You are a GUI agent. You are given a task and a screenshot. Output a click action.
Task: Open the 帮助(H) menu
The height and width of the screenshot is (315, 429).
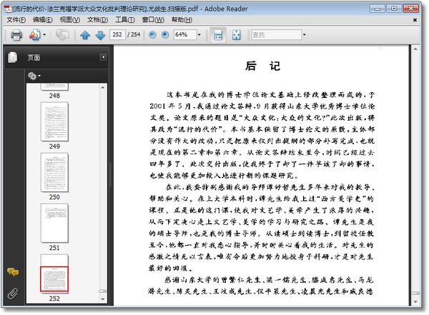coord(182,20)
